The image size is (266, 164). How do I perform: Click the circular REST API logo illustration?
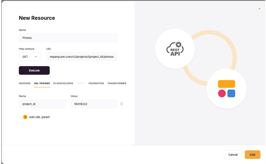[x=175, y=49]
